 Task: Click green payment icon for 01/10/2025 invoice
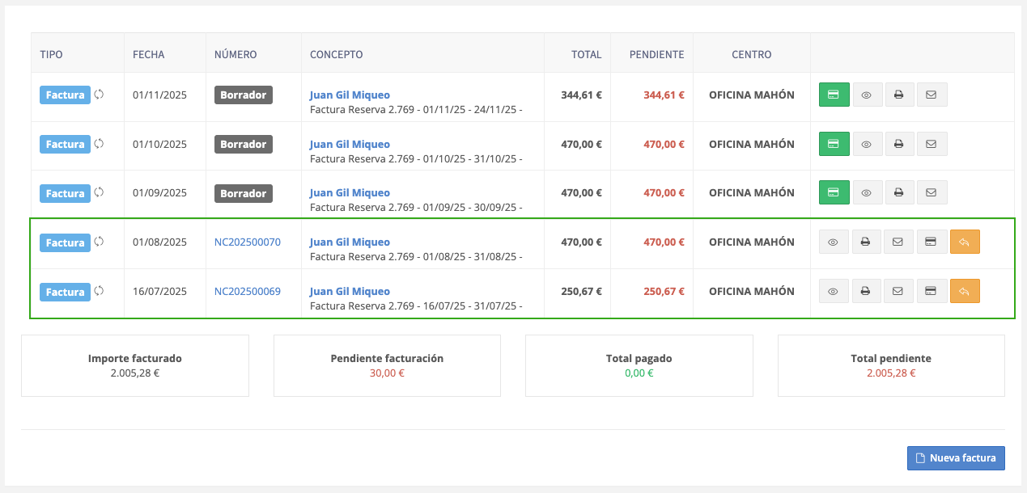(x=834, y=144)
